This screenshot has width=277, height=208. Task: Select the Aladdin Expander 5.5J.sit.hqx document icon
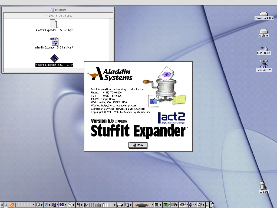(53, 24)
